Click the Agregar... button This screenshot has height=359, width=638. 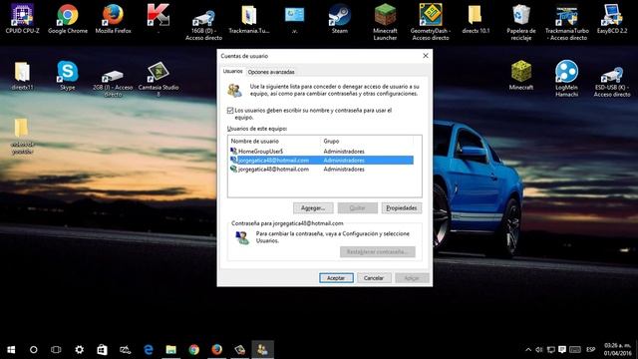313,208
